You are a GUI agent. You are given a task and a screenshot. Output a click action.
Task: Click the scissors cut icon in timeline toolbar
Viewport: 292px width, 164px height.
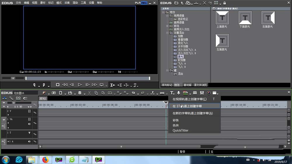[89, 93]
